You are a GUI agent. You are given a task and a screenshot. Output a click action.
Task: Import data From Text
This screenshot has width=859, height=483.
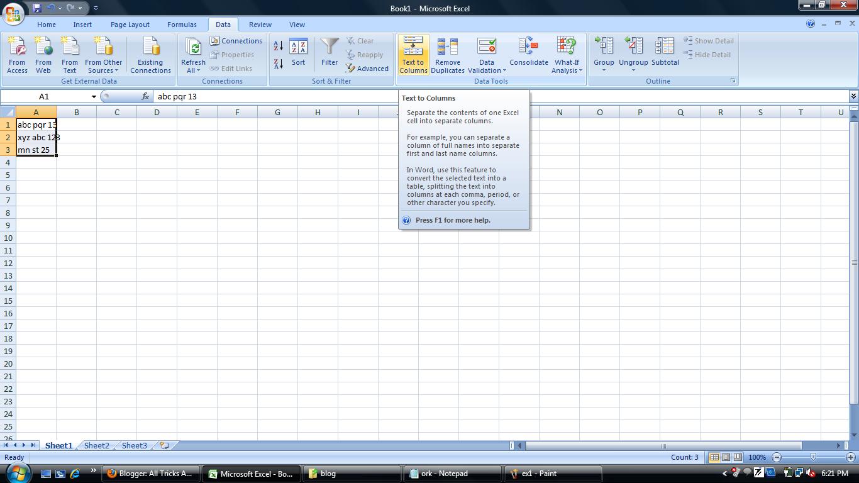pos(70,55)
